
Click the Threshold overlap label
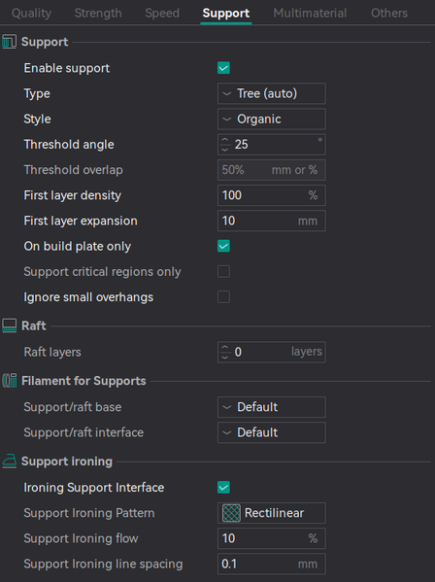click(74, 170)
